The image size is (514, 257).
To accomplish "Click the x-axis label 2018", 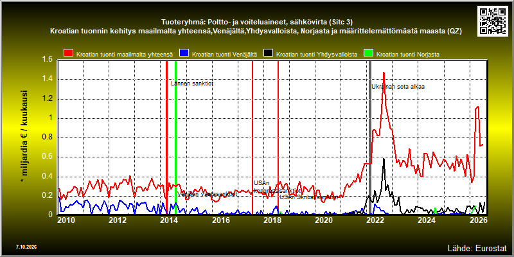I will pos(272,220).
